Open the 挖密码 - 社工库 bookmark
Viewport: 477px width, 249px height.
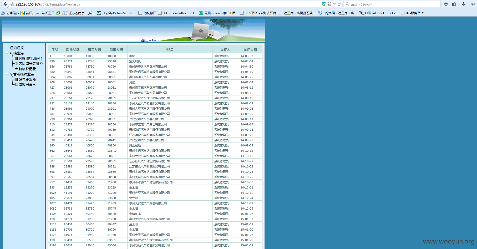tap(338, 13)
